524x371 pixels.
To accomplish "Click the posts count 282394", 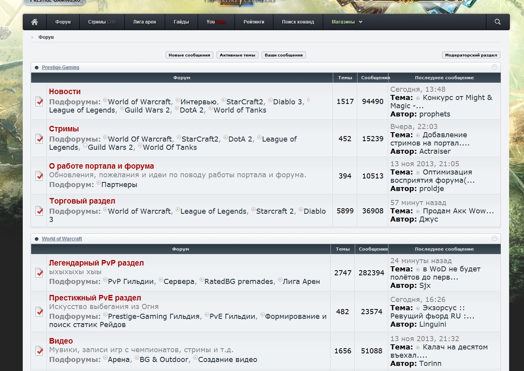I will [371, 273].
